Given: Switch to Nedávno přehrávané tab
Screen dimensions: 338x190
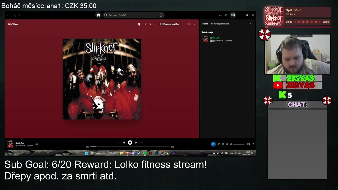Looking at the screenshot, I should tap(220, 24).
